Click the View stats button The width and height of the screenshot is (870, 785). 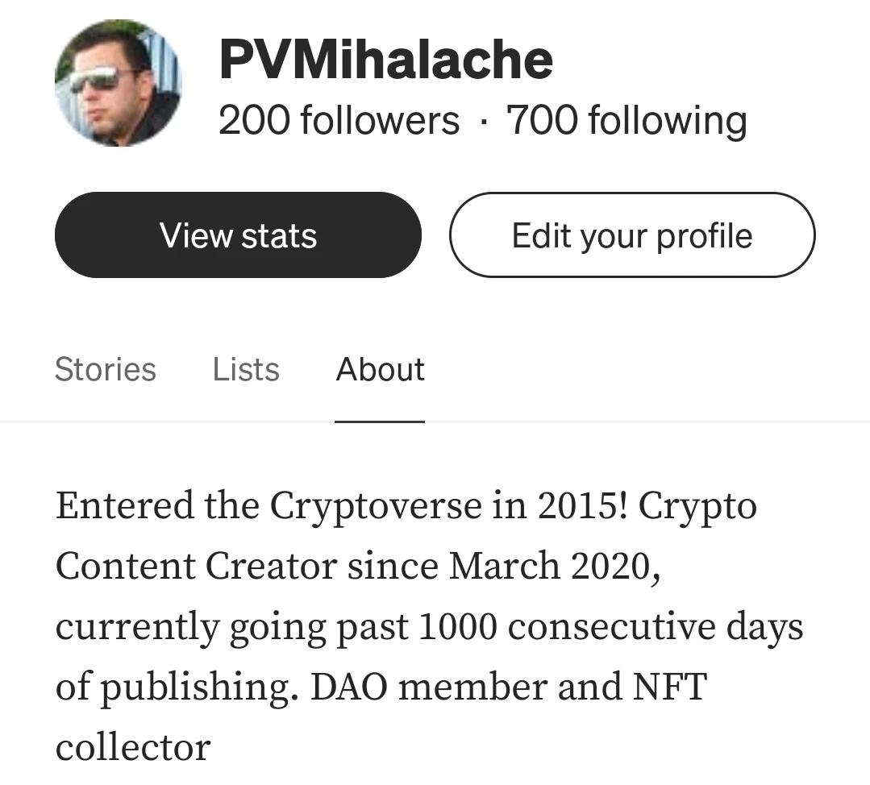[x=238, y=235]
